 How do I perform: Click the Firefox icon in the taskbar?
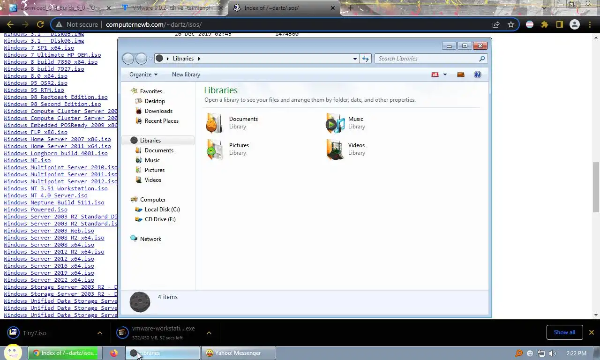coord(114,353)
